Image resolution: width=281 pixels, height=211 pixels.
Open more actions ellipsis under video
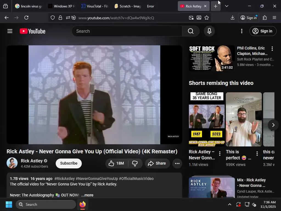point(177,163)
